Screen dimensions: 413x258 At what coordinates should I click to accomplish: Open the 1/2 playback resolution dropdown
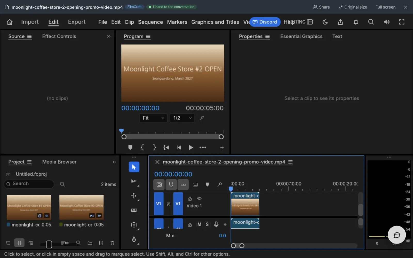coord(182,118)
